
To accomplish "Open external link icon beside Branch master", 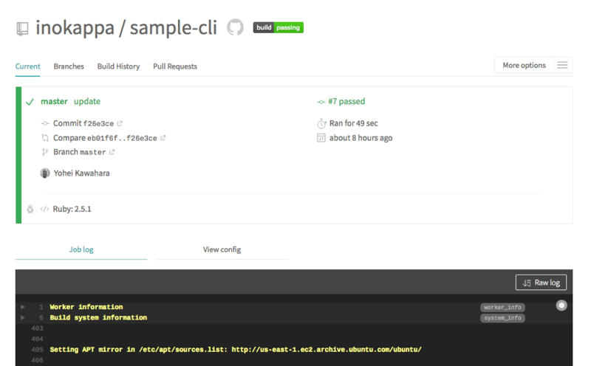I will tap(112, 152).
